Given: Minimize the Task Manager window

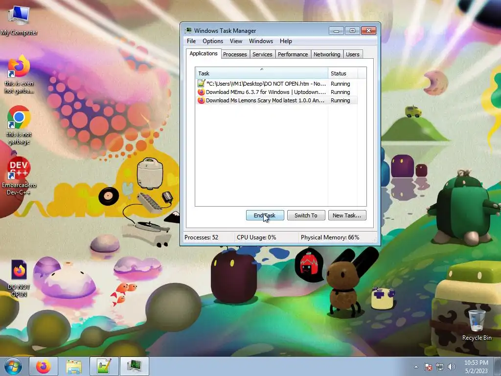Looking at the screenshot, I should point(336,31).
